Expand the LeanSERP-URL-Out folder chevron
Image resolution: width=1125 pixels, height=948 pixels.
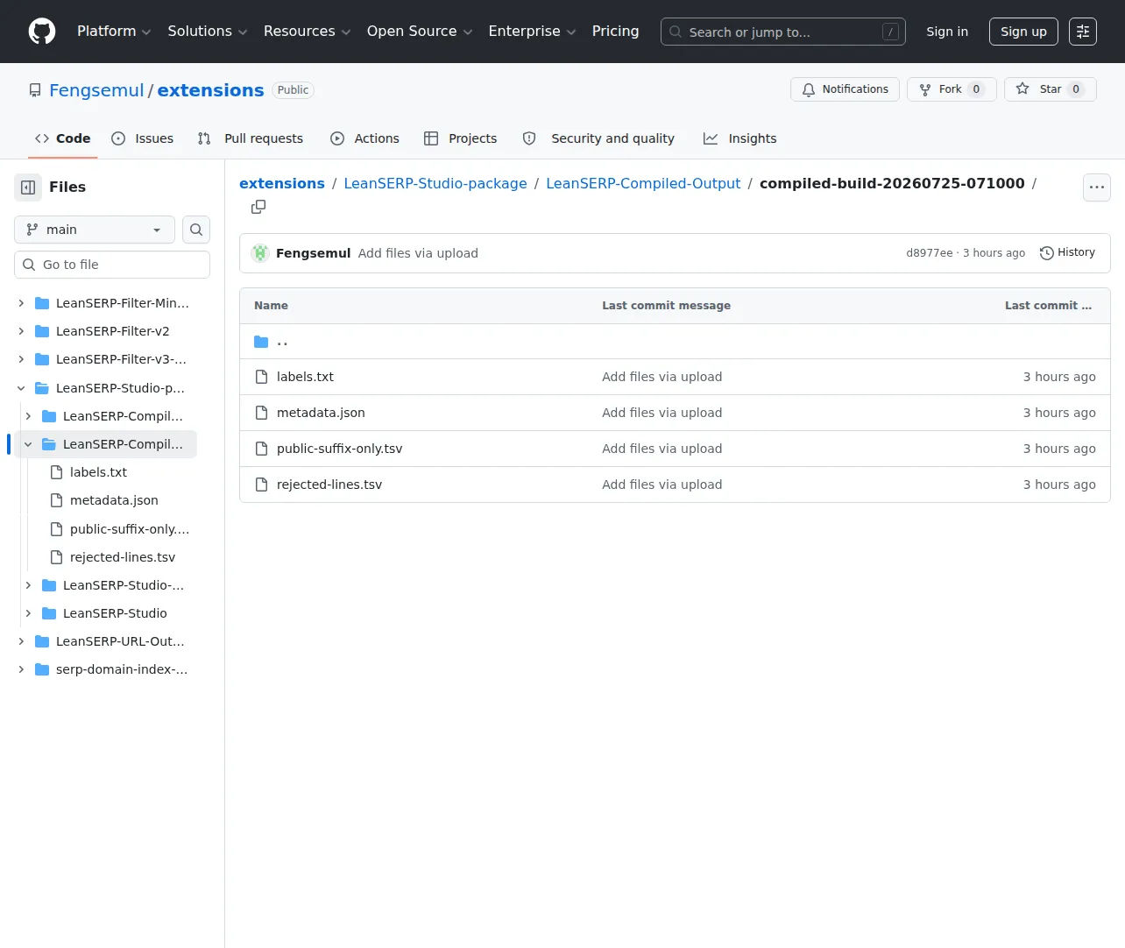(x=21, y=641)
